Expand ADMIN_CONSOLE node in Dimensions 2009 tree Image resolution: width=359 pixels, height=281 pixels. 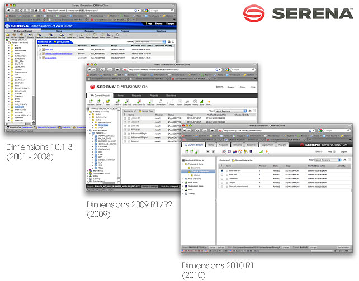pos(93,136)
